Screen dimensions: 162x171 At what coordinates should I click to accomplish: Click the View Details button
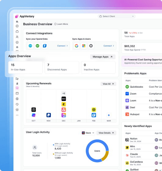click(106, 133)
